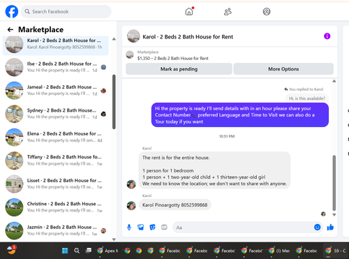Click message Karol Pinoargotty 8052599868

coord(174,205)
